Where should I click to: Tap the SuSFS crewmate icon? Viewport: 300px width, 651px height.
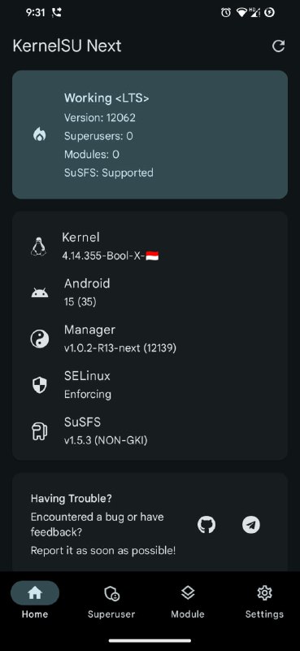point(39,431)
